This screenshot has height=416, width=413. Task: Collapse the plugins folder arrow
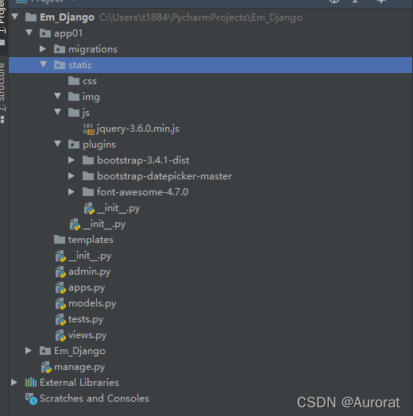click(x=58, y=144)
